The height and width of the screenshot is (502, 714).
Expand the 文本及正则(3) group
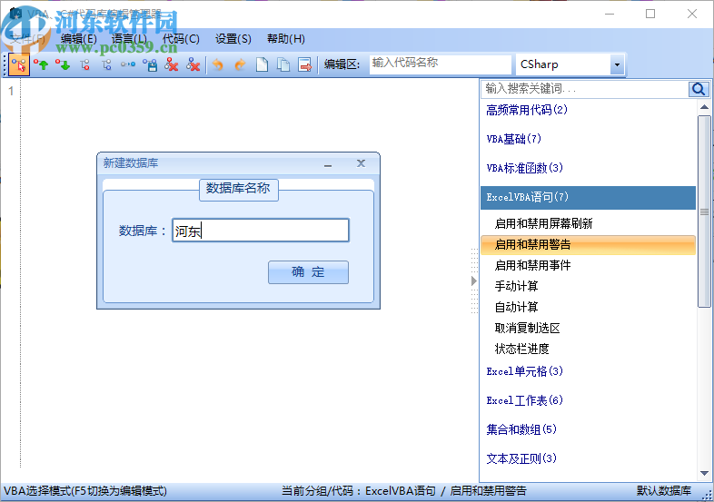(521, 458)
